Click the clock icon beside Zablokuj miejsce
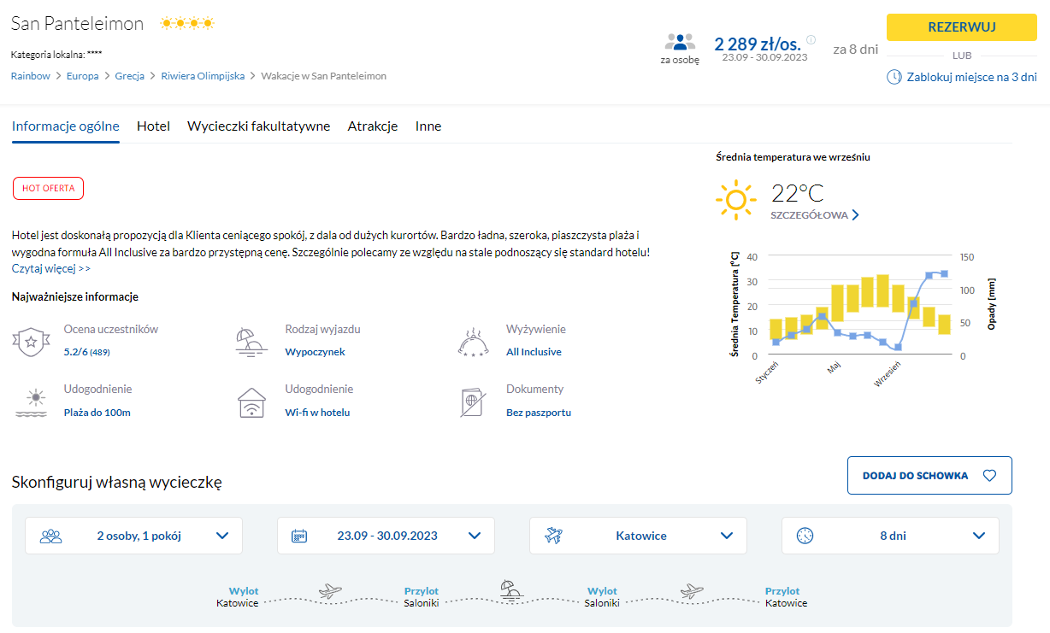 tap(894, 77)
